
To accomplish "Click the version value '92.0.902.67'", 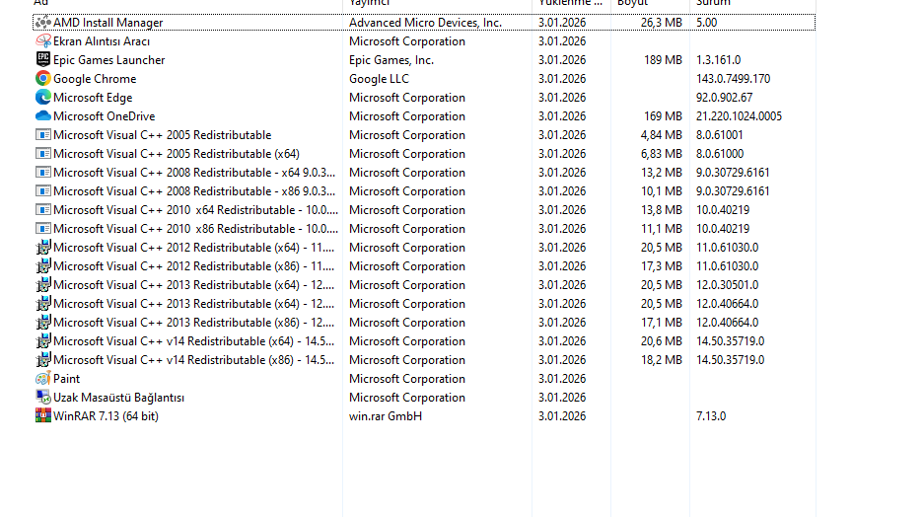I will (x=724, y=98).
